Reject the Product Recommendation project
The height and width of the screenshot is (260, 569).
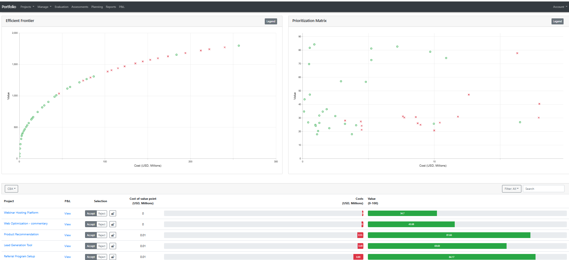point(102,235)
